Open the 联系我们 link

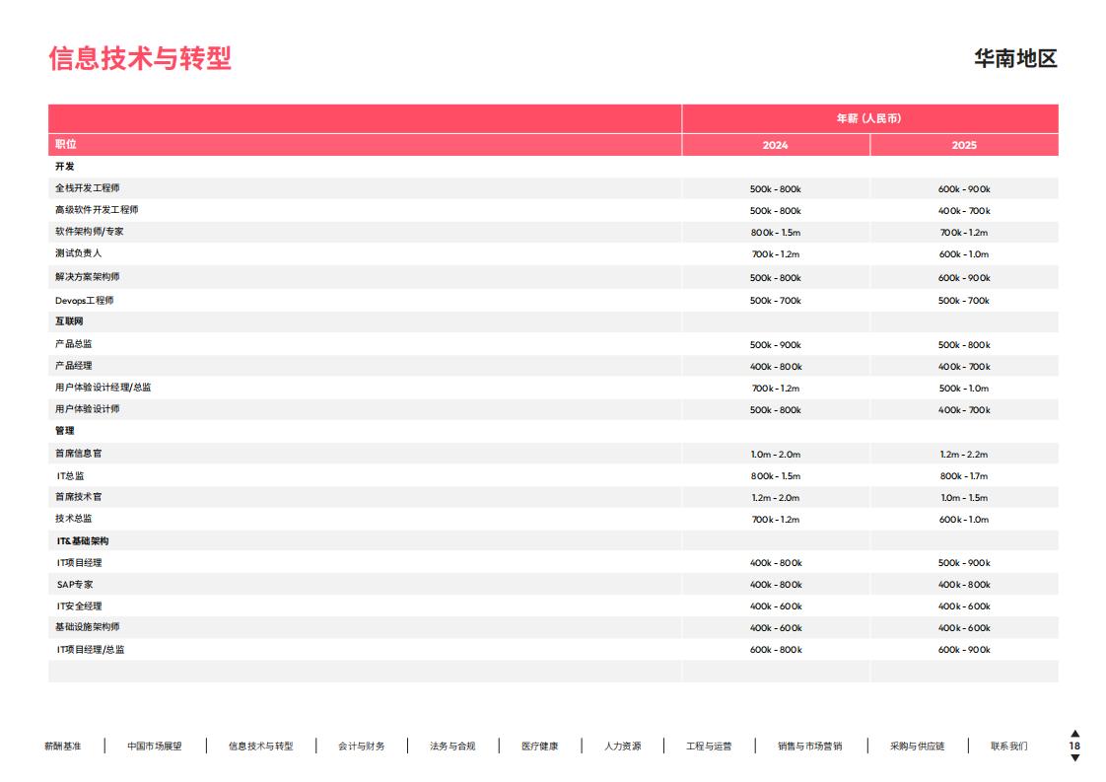coord(1008,746)
